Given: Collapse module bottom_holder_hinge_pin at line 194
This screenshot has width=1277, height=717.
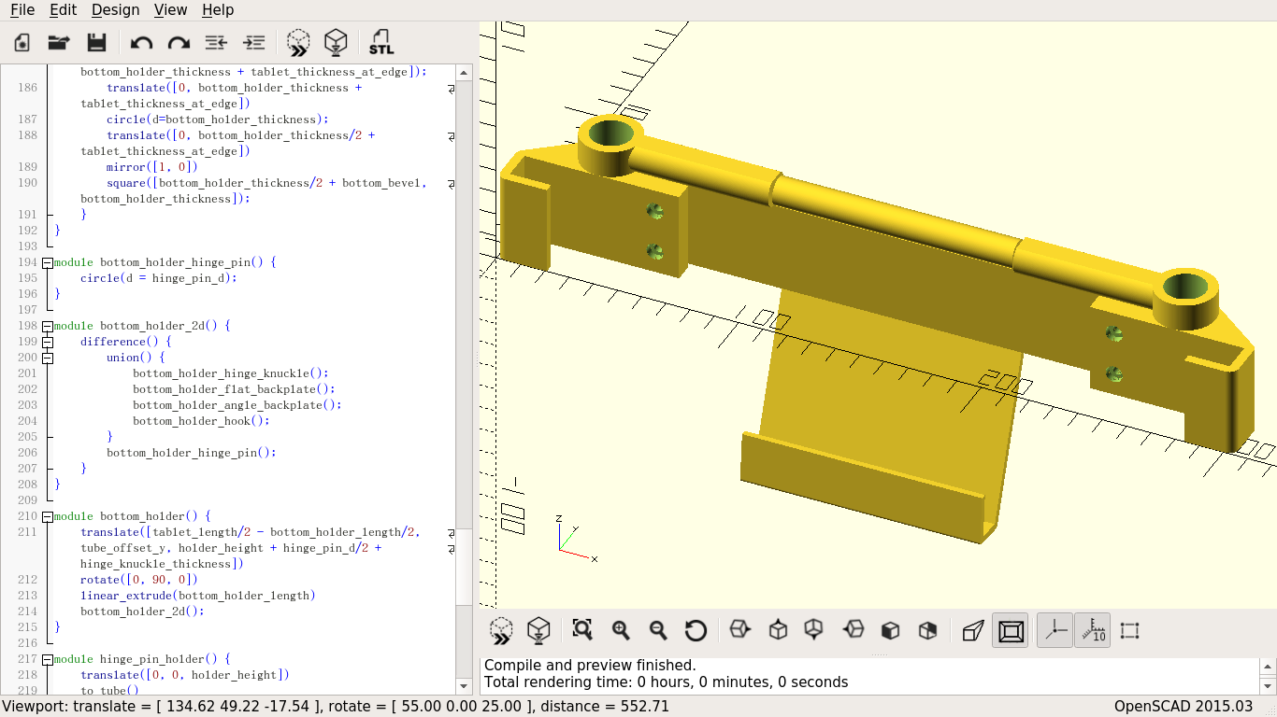Looking at the screenshot, I should (x=47, y=262).
